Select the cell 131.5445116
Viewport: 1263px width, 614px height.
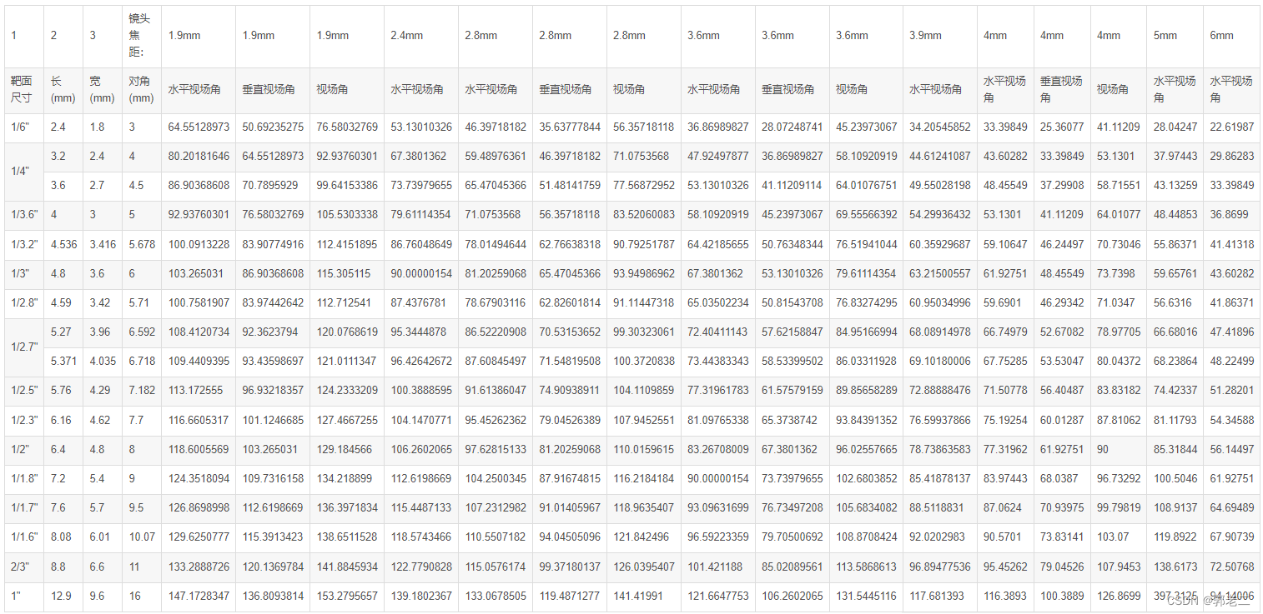click(866, 596)
